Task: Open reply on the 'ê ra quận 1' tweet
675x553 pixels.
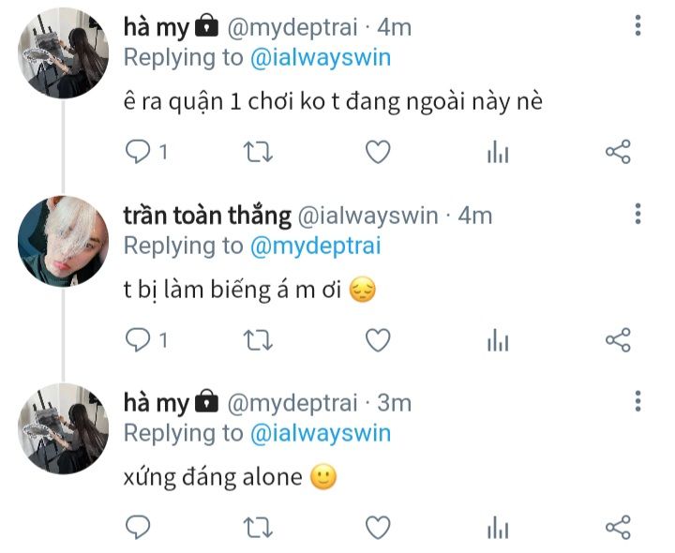Action: (137, 152)
